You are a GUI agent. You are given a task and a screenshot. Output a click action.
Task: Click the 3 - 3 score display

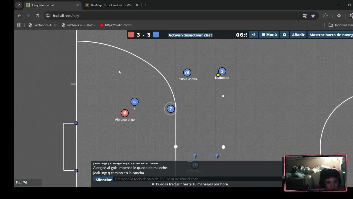(x=143, y=35)
